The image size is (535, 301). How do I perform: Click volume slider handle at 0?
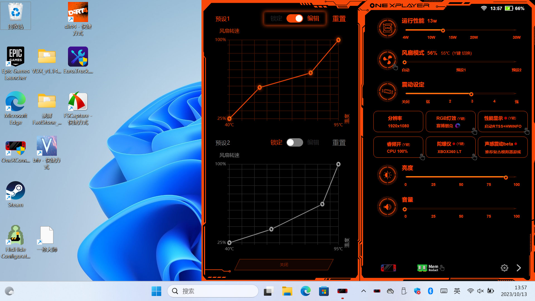[x=405, y=209]
